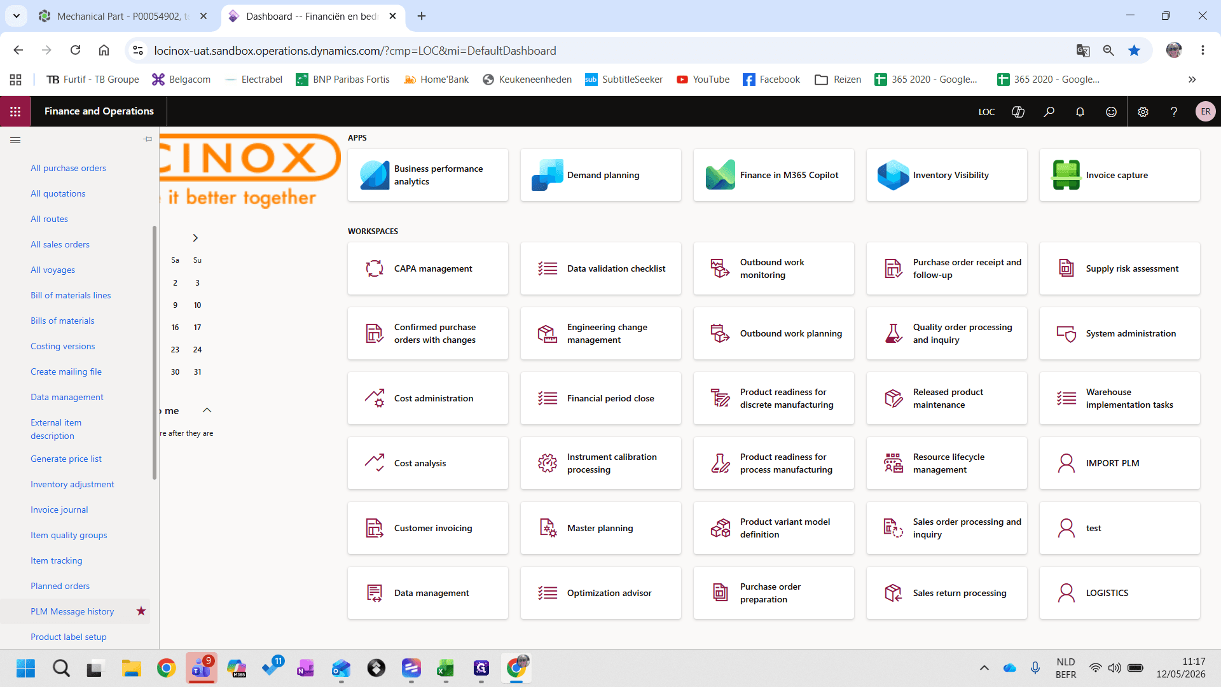Open Optimization advisor workspace
Image resolution: width=1221 pixels, height=687 pixels.
(601, 593)
